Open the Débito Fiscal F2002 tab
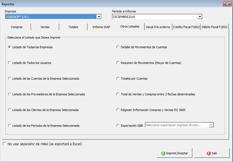This screenshot has width=233, height=162. 214,27
